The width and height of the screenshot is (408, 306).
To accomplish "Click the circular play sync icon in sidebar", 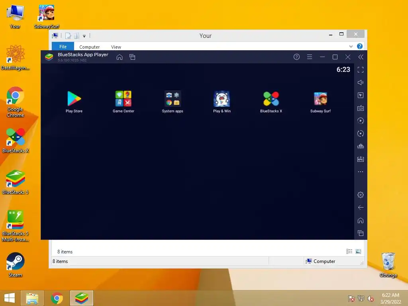I will [x=360, y=121].
